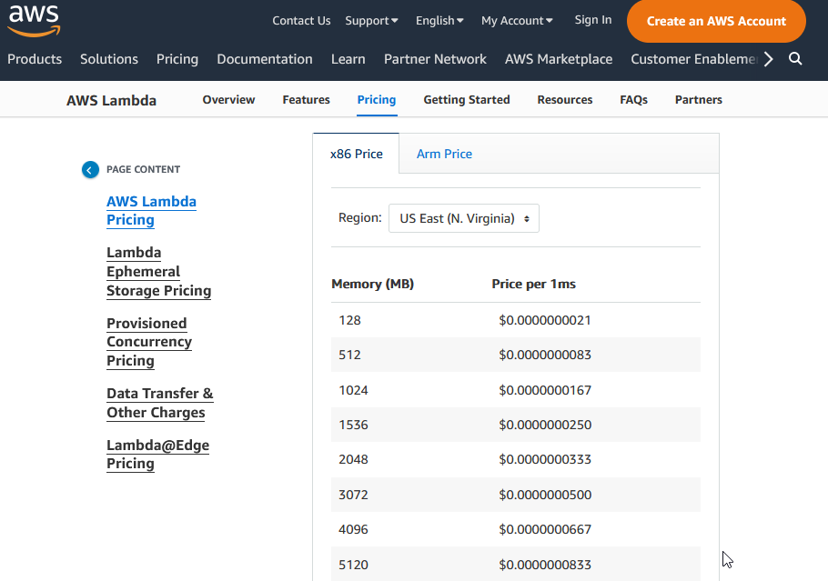Click the right chevron in navigation bar
The image size is (828, 581).
point(768,58)
